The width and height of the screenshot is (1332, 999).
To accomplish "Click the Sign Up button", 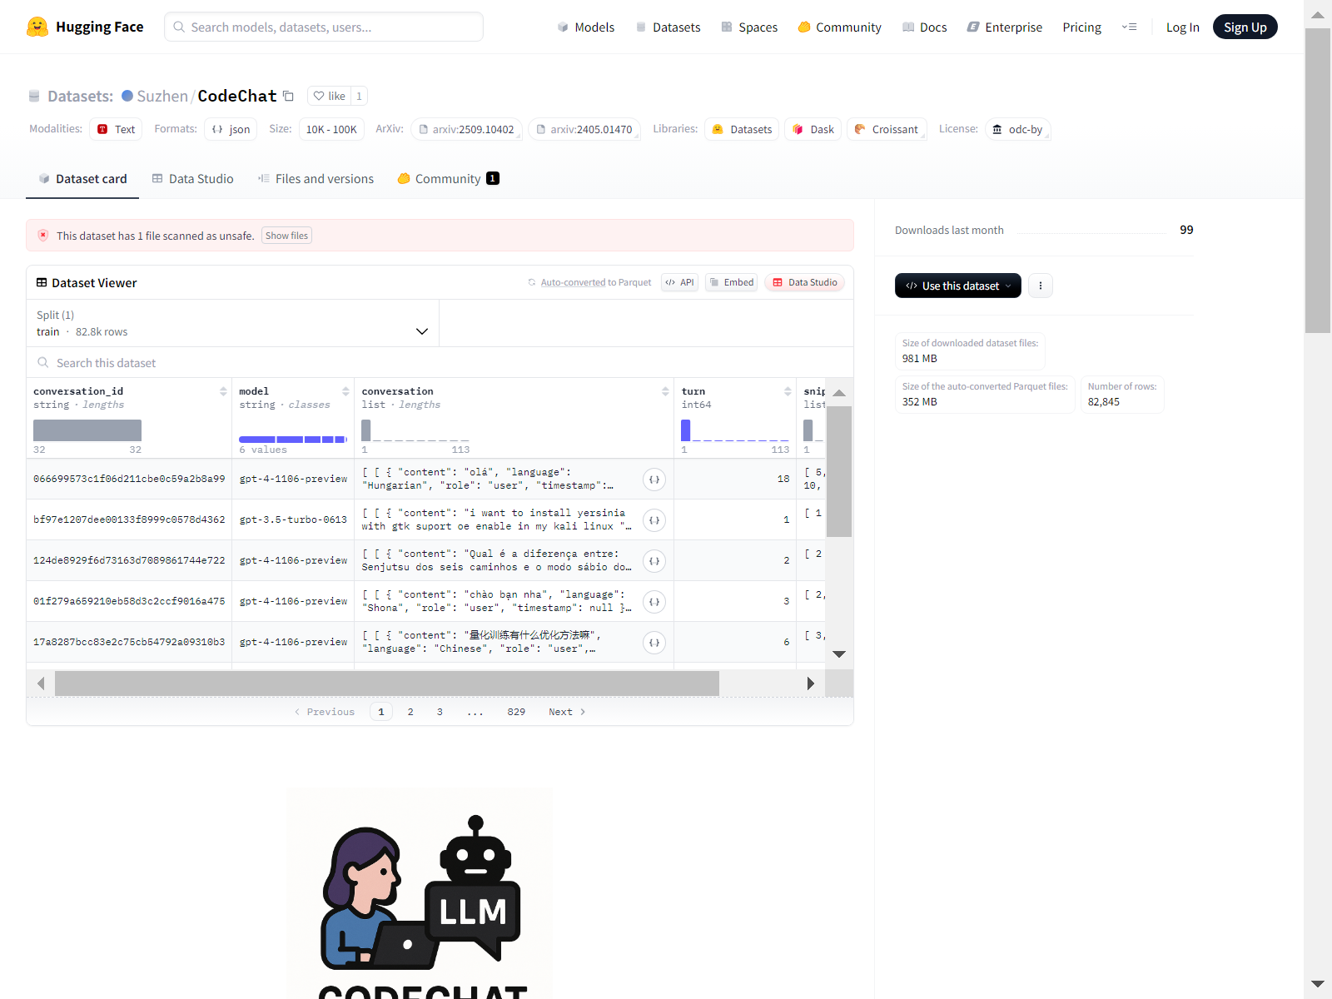I will pyautogui.click(x=1245, y=27).
